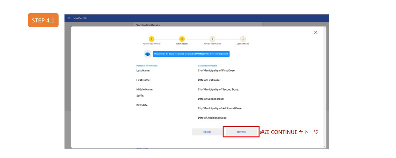This screenshot has height=158, width=396.
Task: Click the Enter Details step label
Action: [182, 44]
